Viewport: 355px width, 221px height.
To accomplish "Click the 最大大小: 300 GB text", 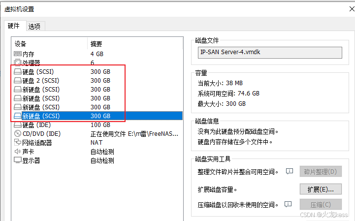I will [x=222, y=104].
